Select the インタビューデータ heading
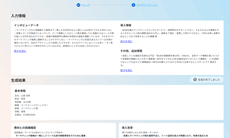Viewport: 230px width, 138px height. (x=26, y=25)
